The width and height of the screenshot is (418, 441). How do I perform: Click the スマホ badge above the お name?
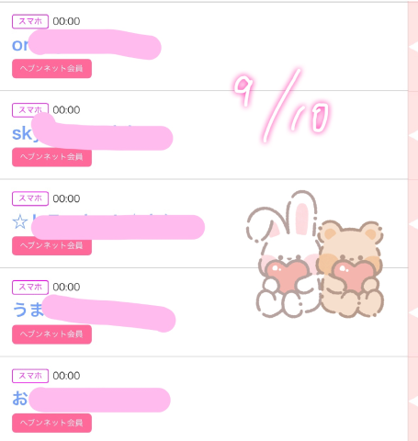[x=30, y=376]
